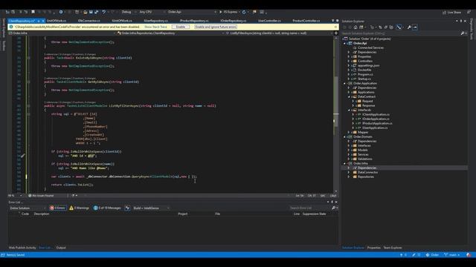This screenshot has width=476, height=267.
Task: Switch to the IProductRepository.cs tab
Action: click(194, 21)
